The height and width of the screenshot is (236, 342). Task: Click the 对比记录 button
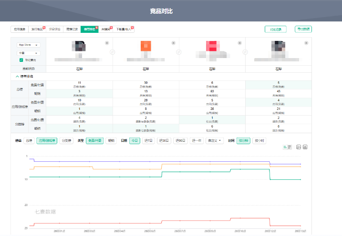tap(276, 29)
